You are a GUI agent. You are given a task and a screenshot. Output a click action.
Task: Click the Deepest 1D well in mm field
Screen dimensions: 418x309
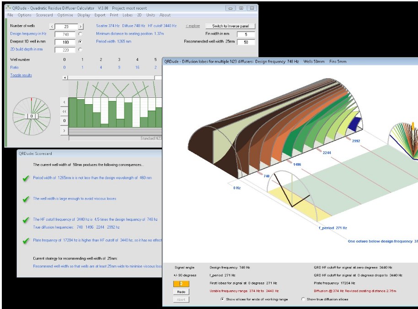[x=65, y=42]
